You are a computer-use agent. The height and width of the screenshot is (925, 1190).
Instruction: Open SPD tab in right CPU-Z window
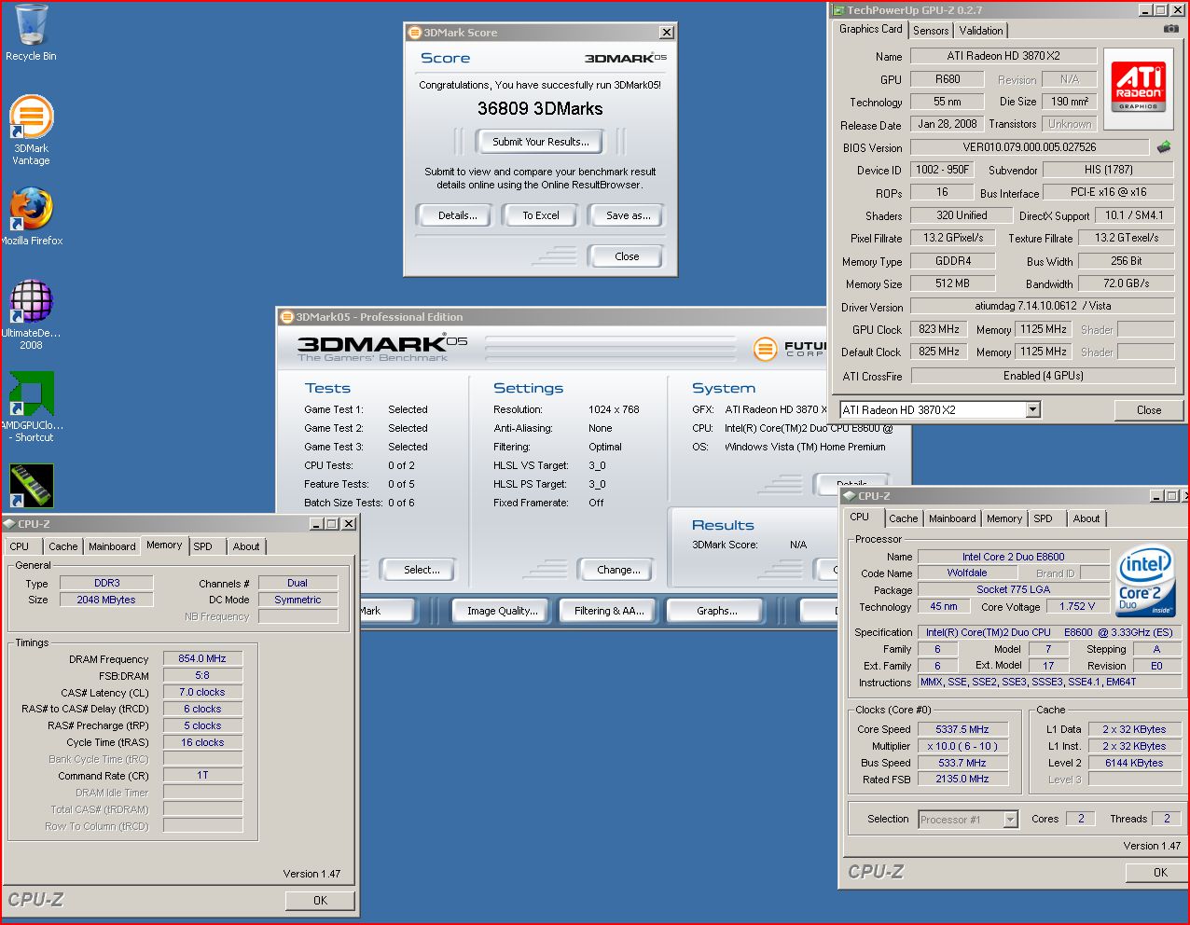click(1043, 518)
